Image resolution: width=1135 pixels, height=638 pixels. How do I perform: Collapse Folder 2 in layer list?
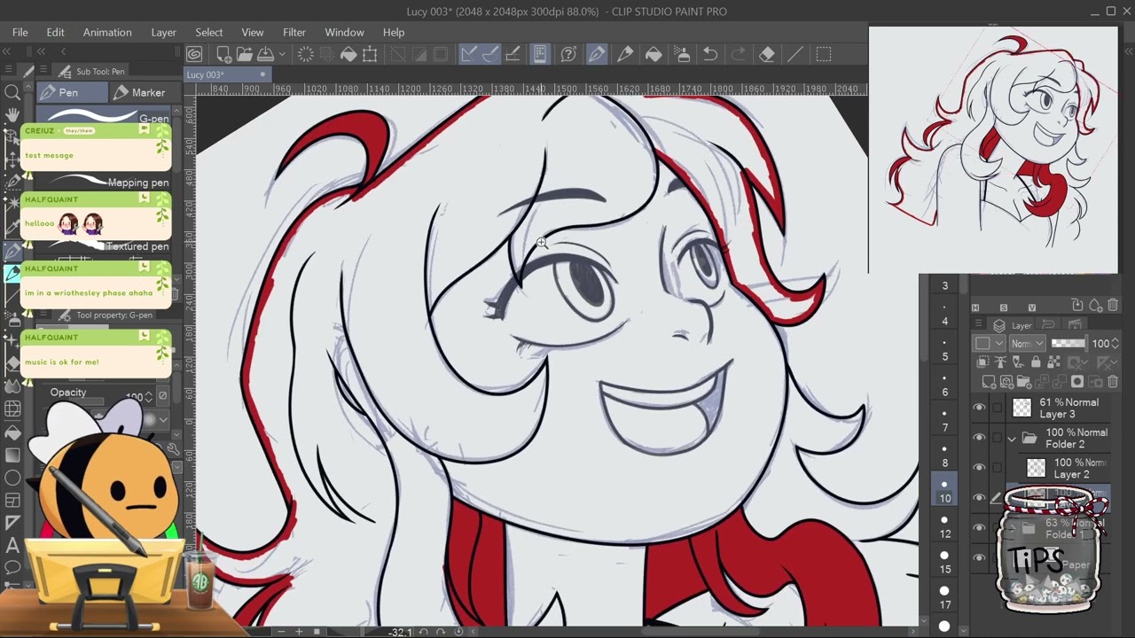point(1012,438)
